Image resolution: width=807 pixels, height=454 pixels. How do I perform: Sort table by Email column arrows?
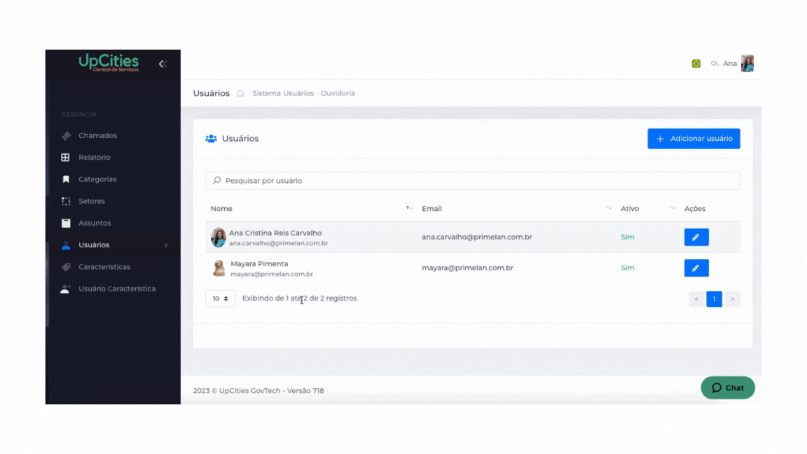608,208
